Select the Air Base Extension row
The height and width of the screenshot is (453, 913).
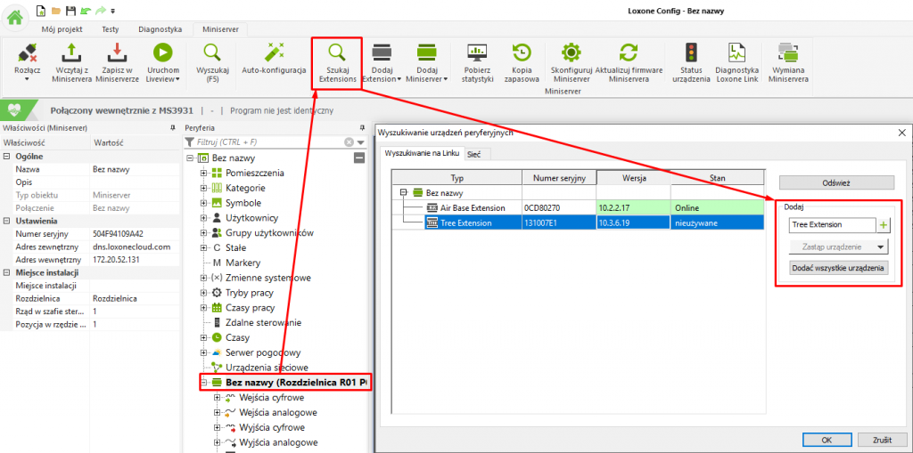click(473, 207)
